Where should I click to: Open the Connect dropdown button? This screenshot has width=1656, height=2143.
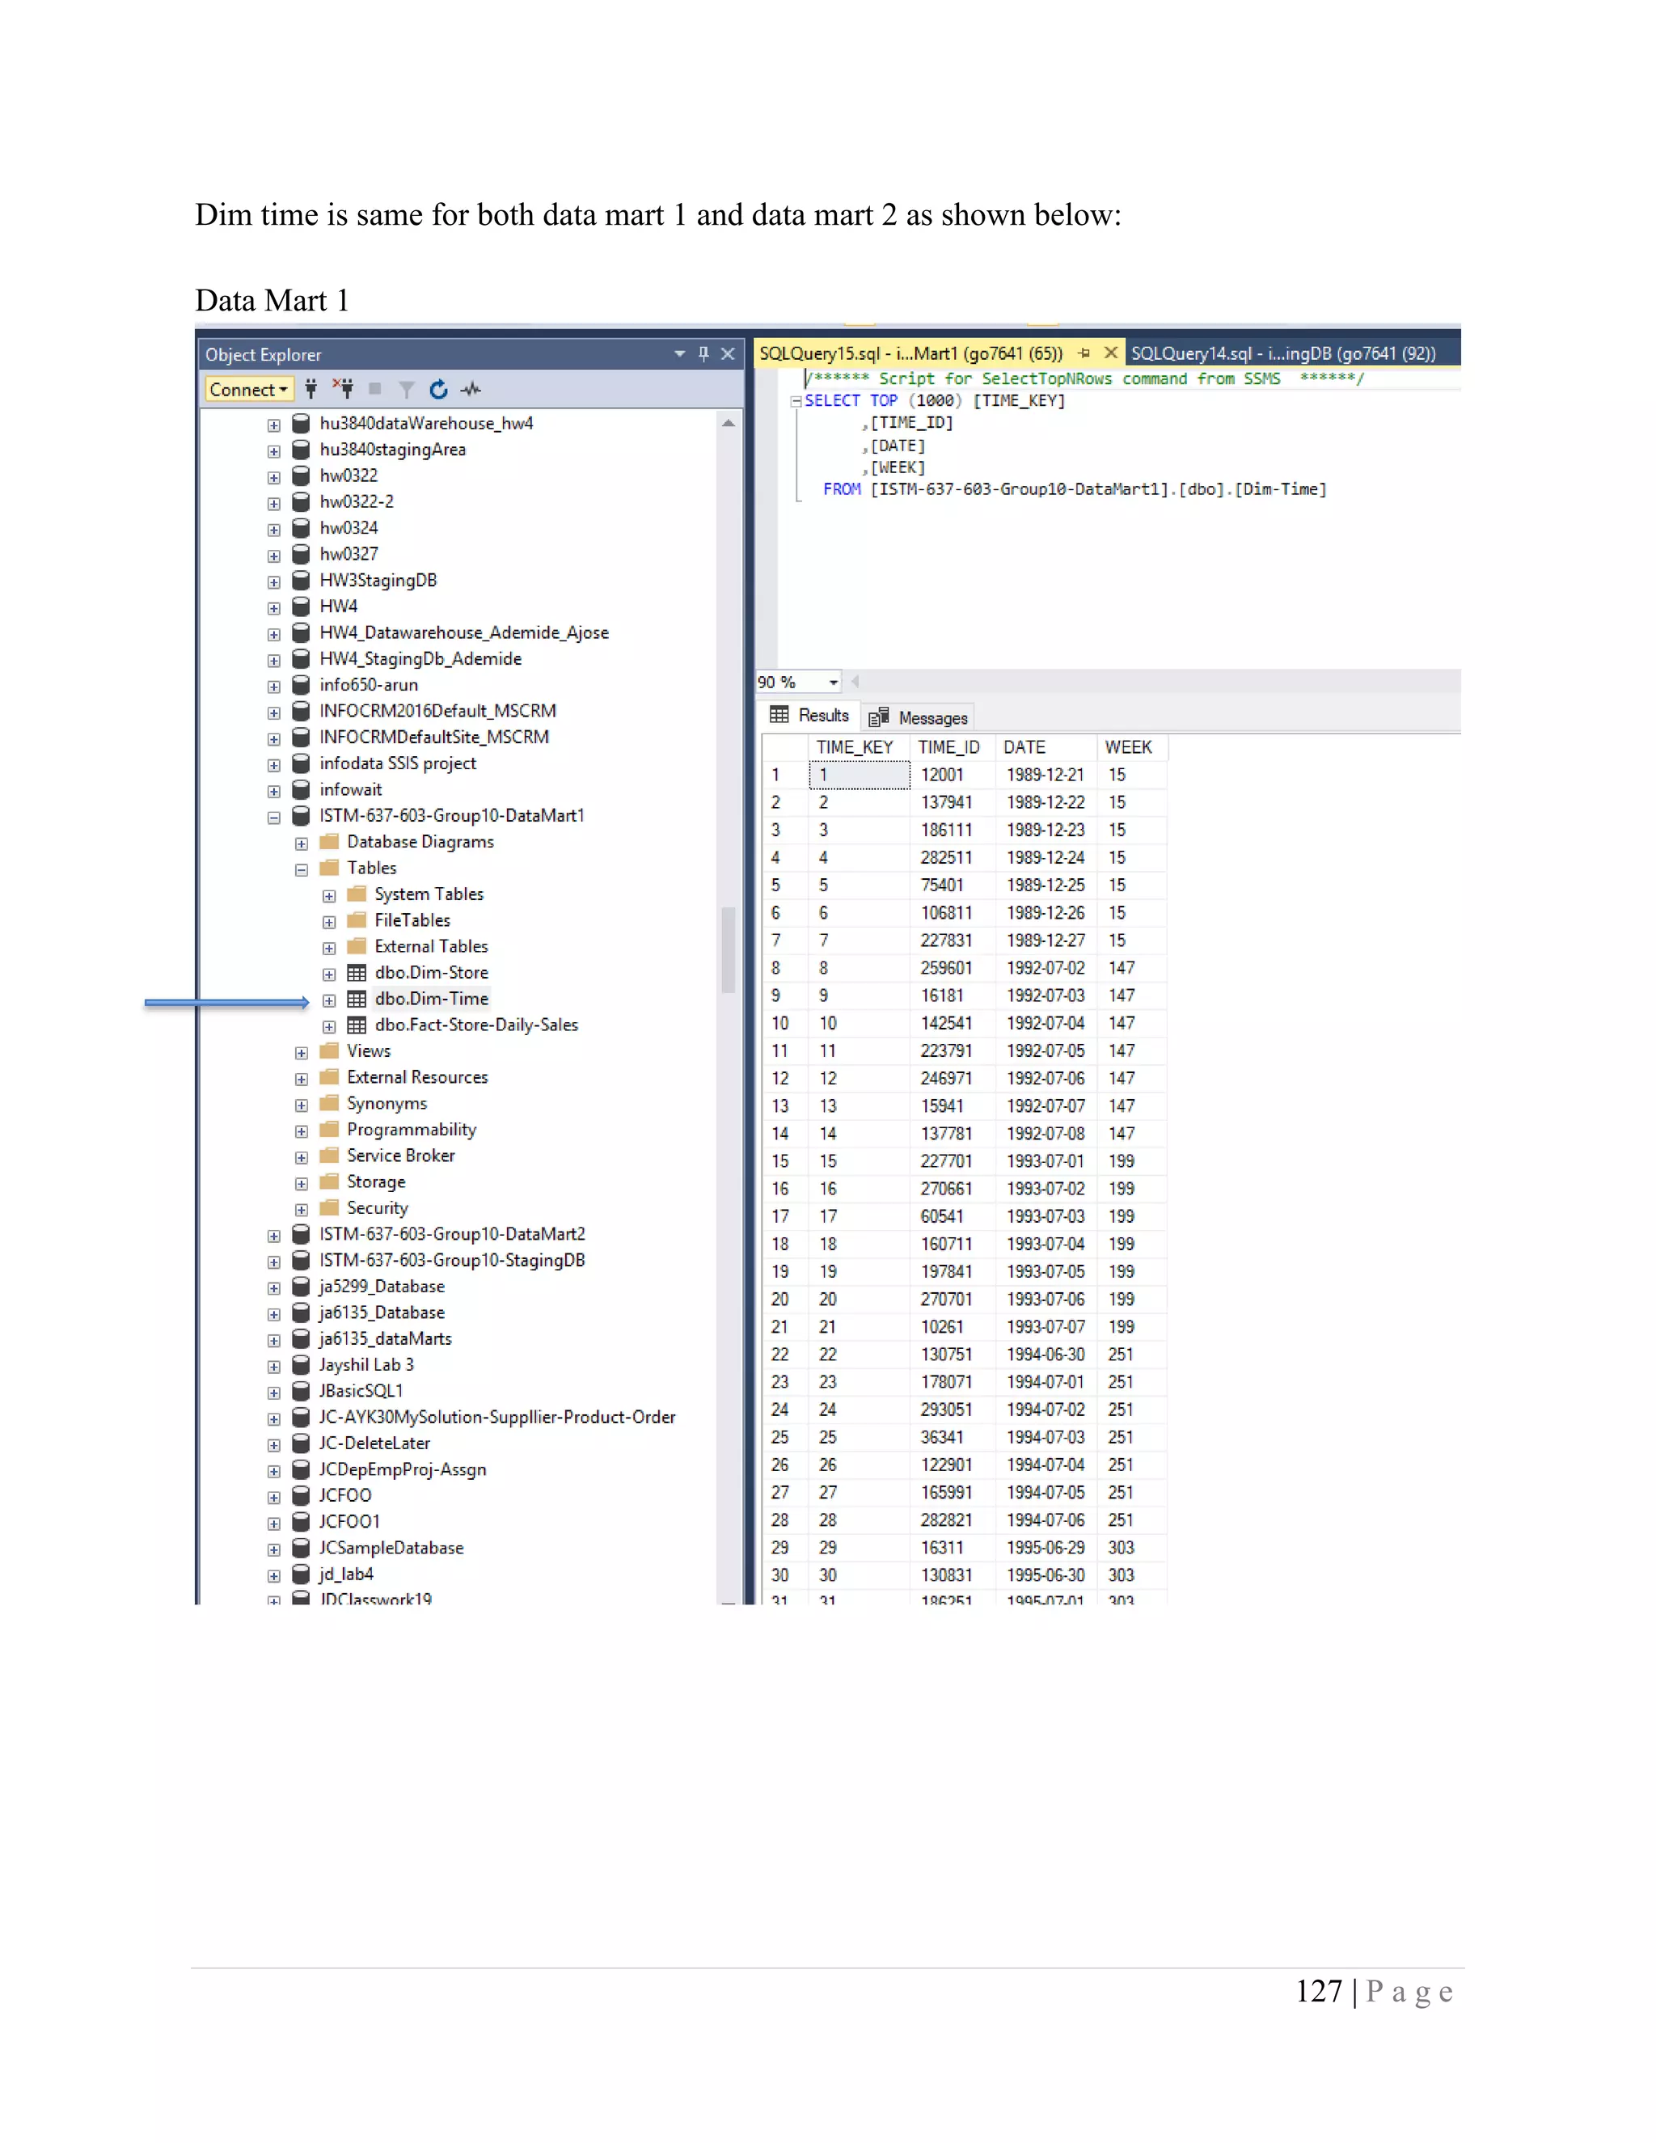249,390
